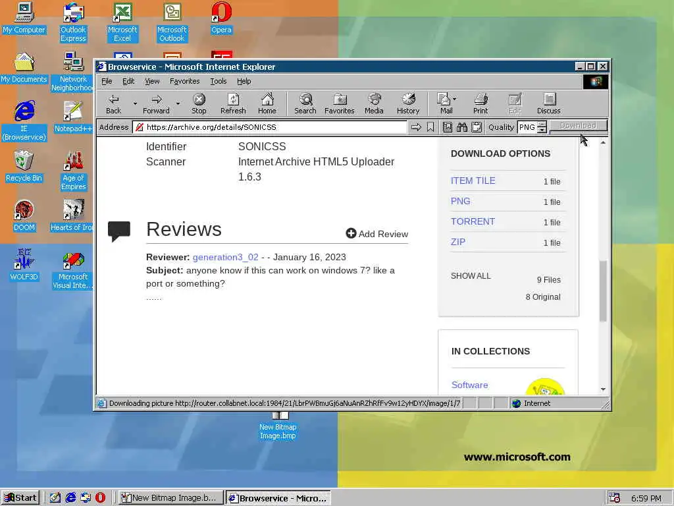Open Opera desktop shortcut

pos(221,18)
